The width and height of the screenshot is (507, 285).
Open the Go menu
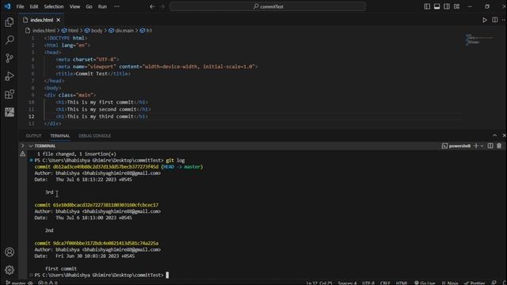(x=89, y=6)
